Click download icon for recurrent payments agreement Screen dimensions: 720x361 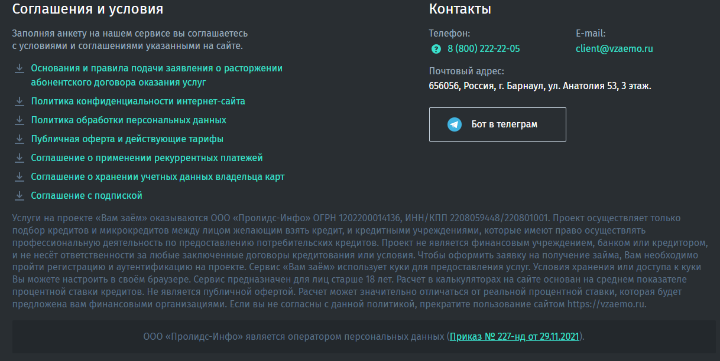click(20, 158)
